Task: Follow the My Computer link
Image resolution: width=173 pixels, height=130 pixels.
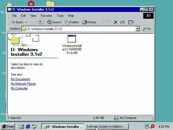Action: tap(19, 88)
